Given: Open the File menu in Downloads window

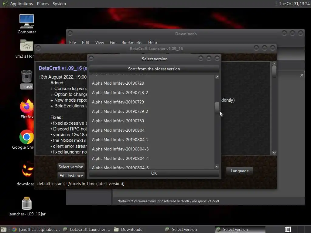Looking at the screenshot, I should 72,42.
